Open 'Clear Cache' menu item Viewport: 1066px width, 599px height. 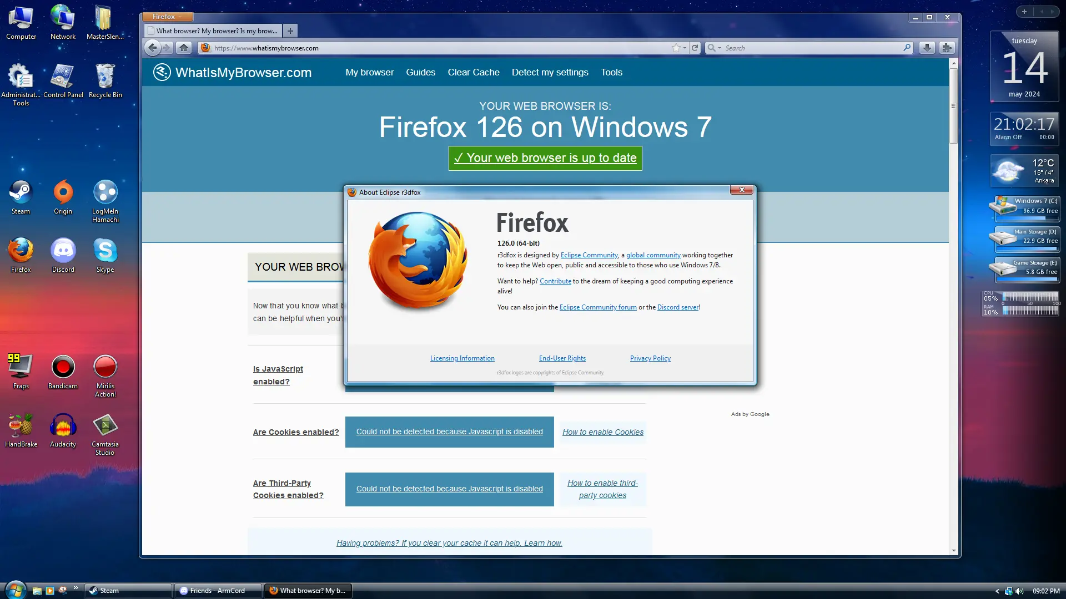pyautogui.click(x=474, y=72)
